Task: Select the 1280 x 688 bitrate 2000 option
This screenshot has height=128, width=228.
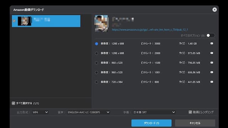Action: pyautogui.click(x=97, y=53)
